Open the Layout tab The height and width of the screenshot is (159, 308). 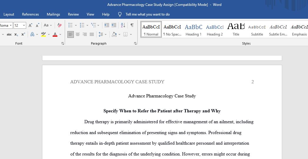(9, 14)
